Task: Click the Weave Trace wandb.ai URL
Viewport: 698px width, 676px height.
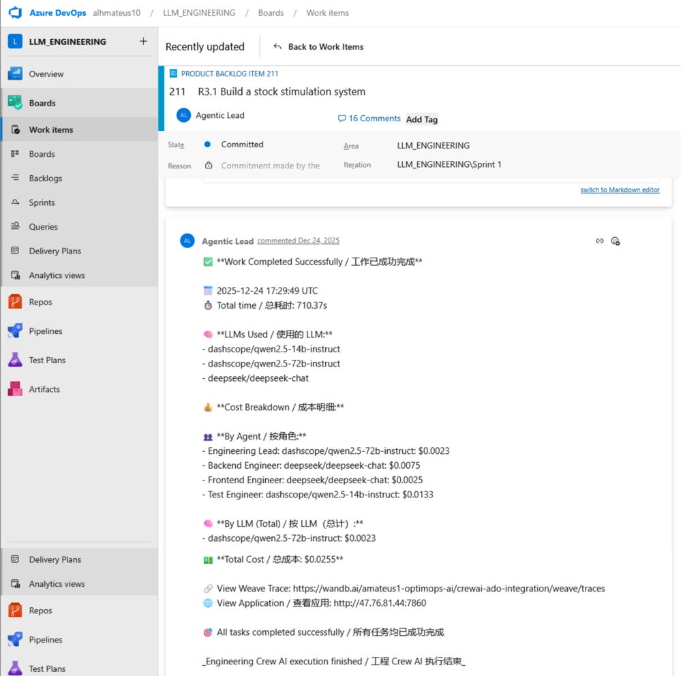Action: click(449, 588)
